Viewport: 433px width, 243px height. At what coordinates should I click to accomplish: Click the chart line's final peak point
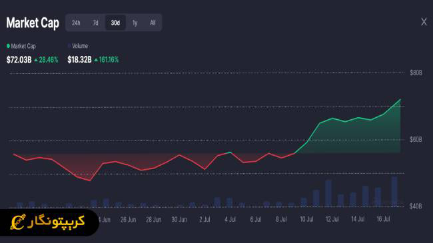tap(400, 99)
